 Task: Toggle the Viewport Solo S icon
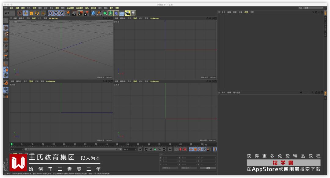(6, 75)
